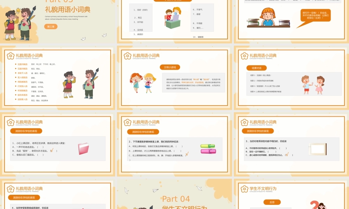Screen dimensions: 349x209
Task: Click the children at the computer desk illustration
Action: pos(173,18)
